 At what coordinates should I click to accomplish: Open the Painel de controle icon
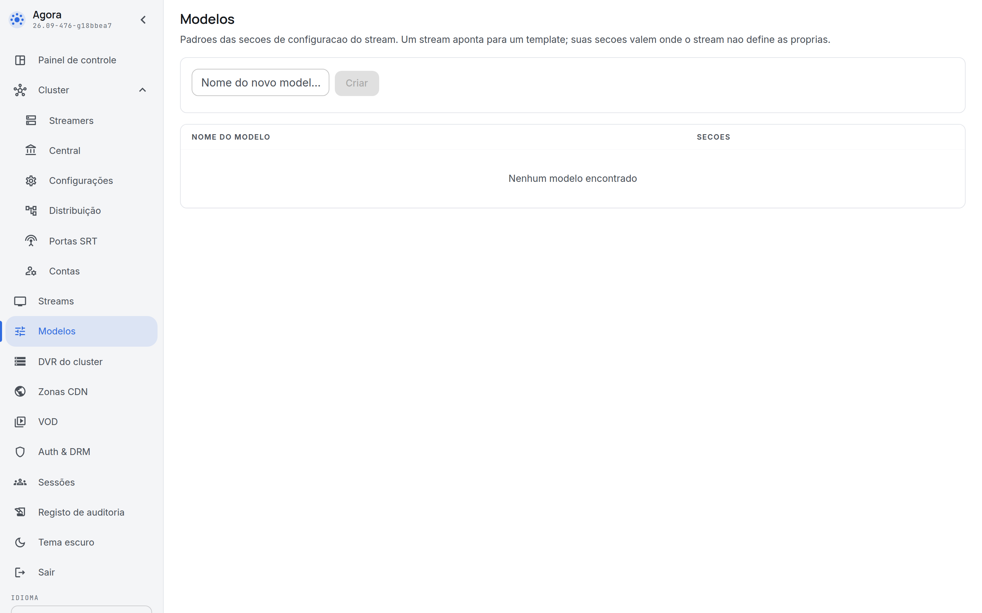point(20,60)
